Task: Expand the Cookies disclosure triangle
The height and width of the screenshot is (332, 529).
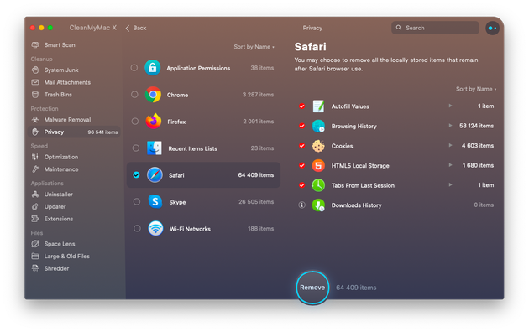Action: click(x=450, y=146)
